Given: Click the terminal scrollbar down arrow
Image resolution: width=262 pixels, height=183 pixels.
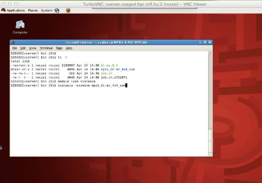Looking at the screenshot, I should tap(210, 154).
